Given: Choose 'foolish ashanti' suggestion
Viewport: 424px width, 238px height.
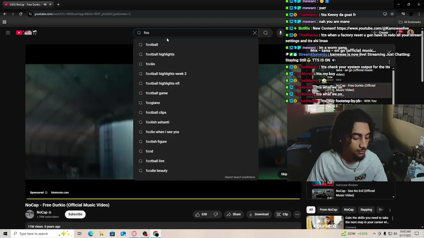Looking at the screenshot, I should click(196, 122).
